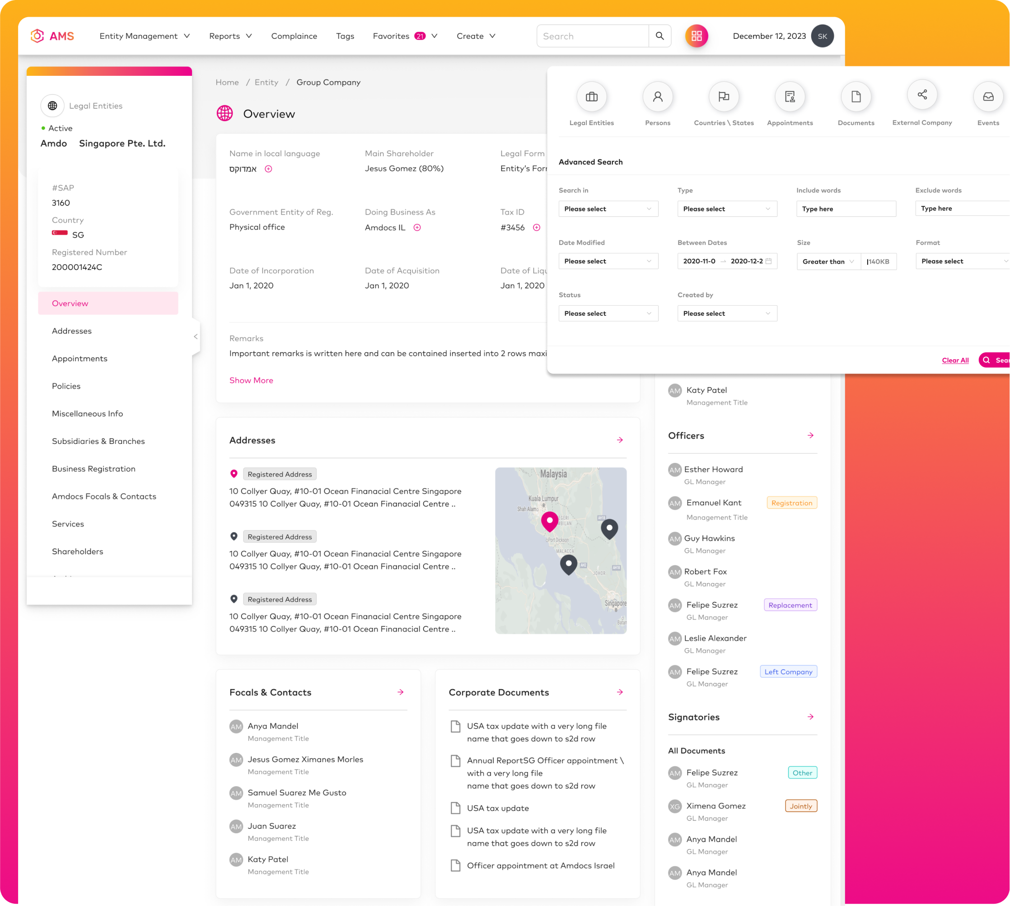Click plus icon next to Tax ID #3456
Screen dimensions: 1010x906
pos(537,228)
